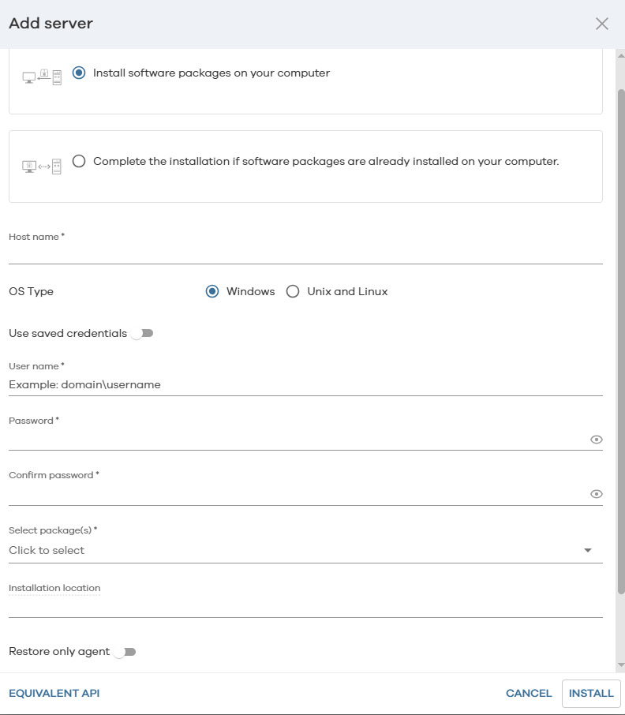The image size is (625, 715).
Task: Close the Add server dialog
Action: [x=602, y=24]
